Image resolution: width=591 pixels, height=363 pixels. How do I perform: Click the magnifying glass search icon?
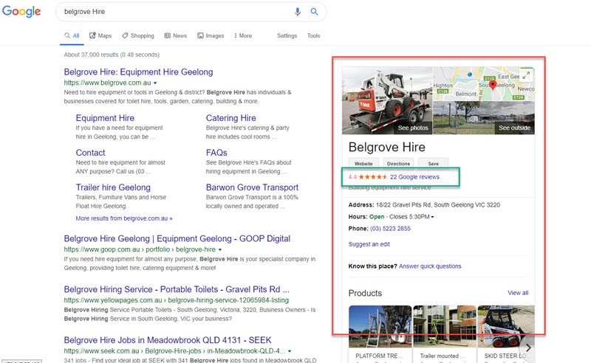[314, 12]
